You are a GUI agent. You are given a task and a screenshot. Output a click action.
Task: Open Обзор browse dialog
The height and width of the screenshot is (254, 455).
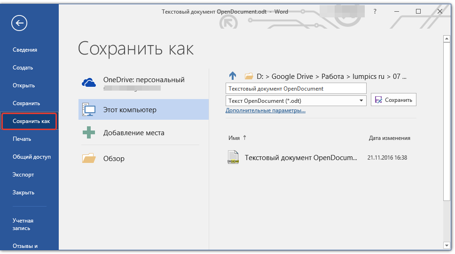[144, 158]
